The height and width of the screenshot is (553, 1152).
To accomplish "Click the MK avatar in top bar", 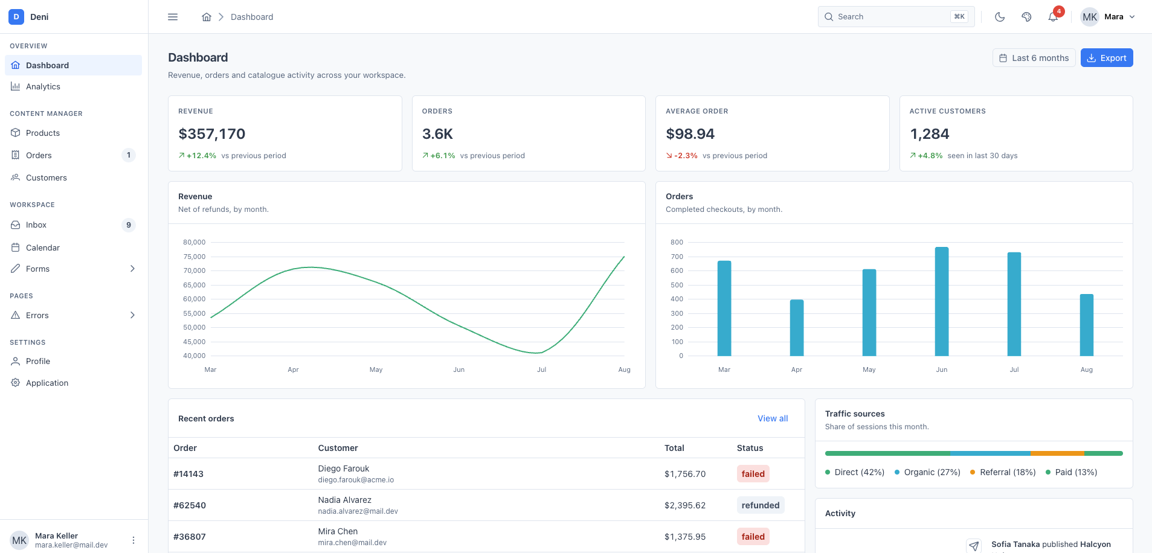I will 1090,17.
